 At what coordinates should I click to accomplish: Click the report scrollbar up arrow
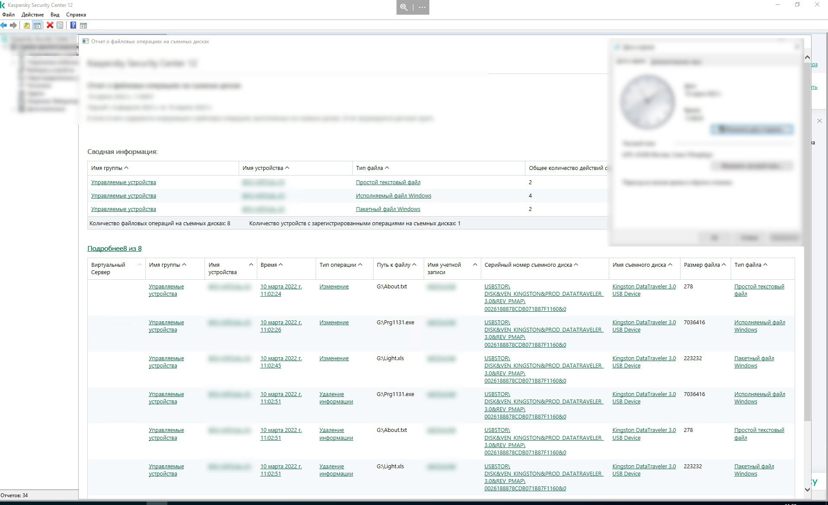click(x=807, y=58)
